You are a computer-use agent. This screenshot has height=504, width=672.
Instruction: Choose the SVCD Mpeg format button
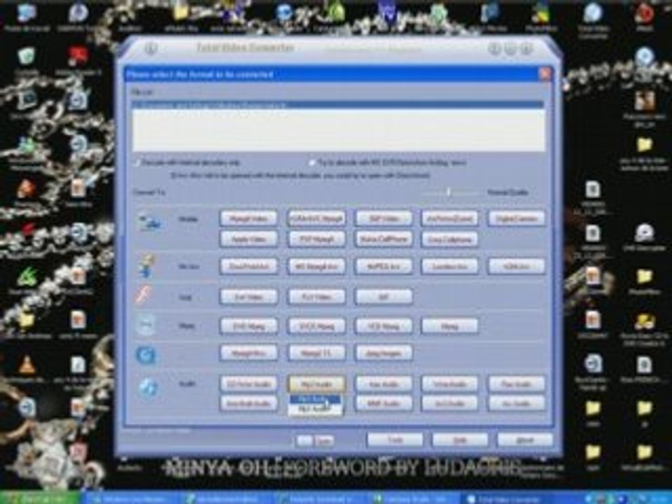(316, 326)
